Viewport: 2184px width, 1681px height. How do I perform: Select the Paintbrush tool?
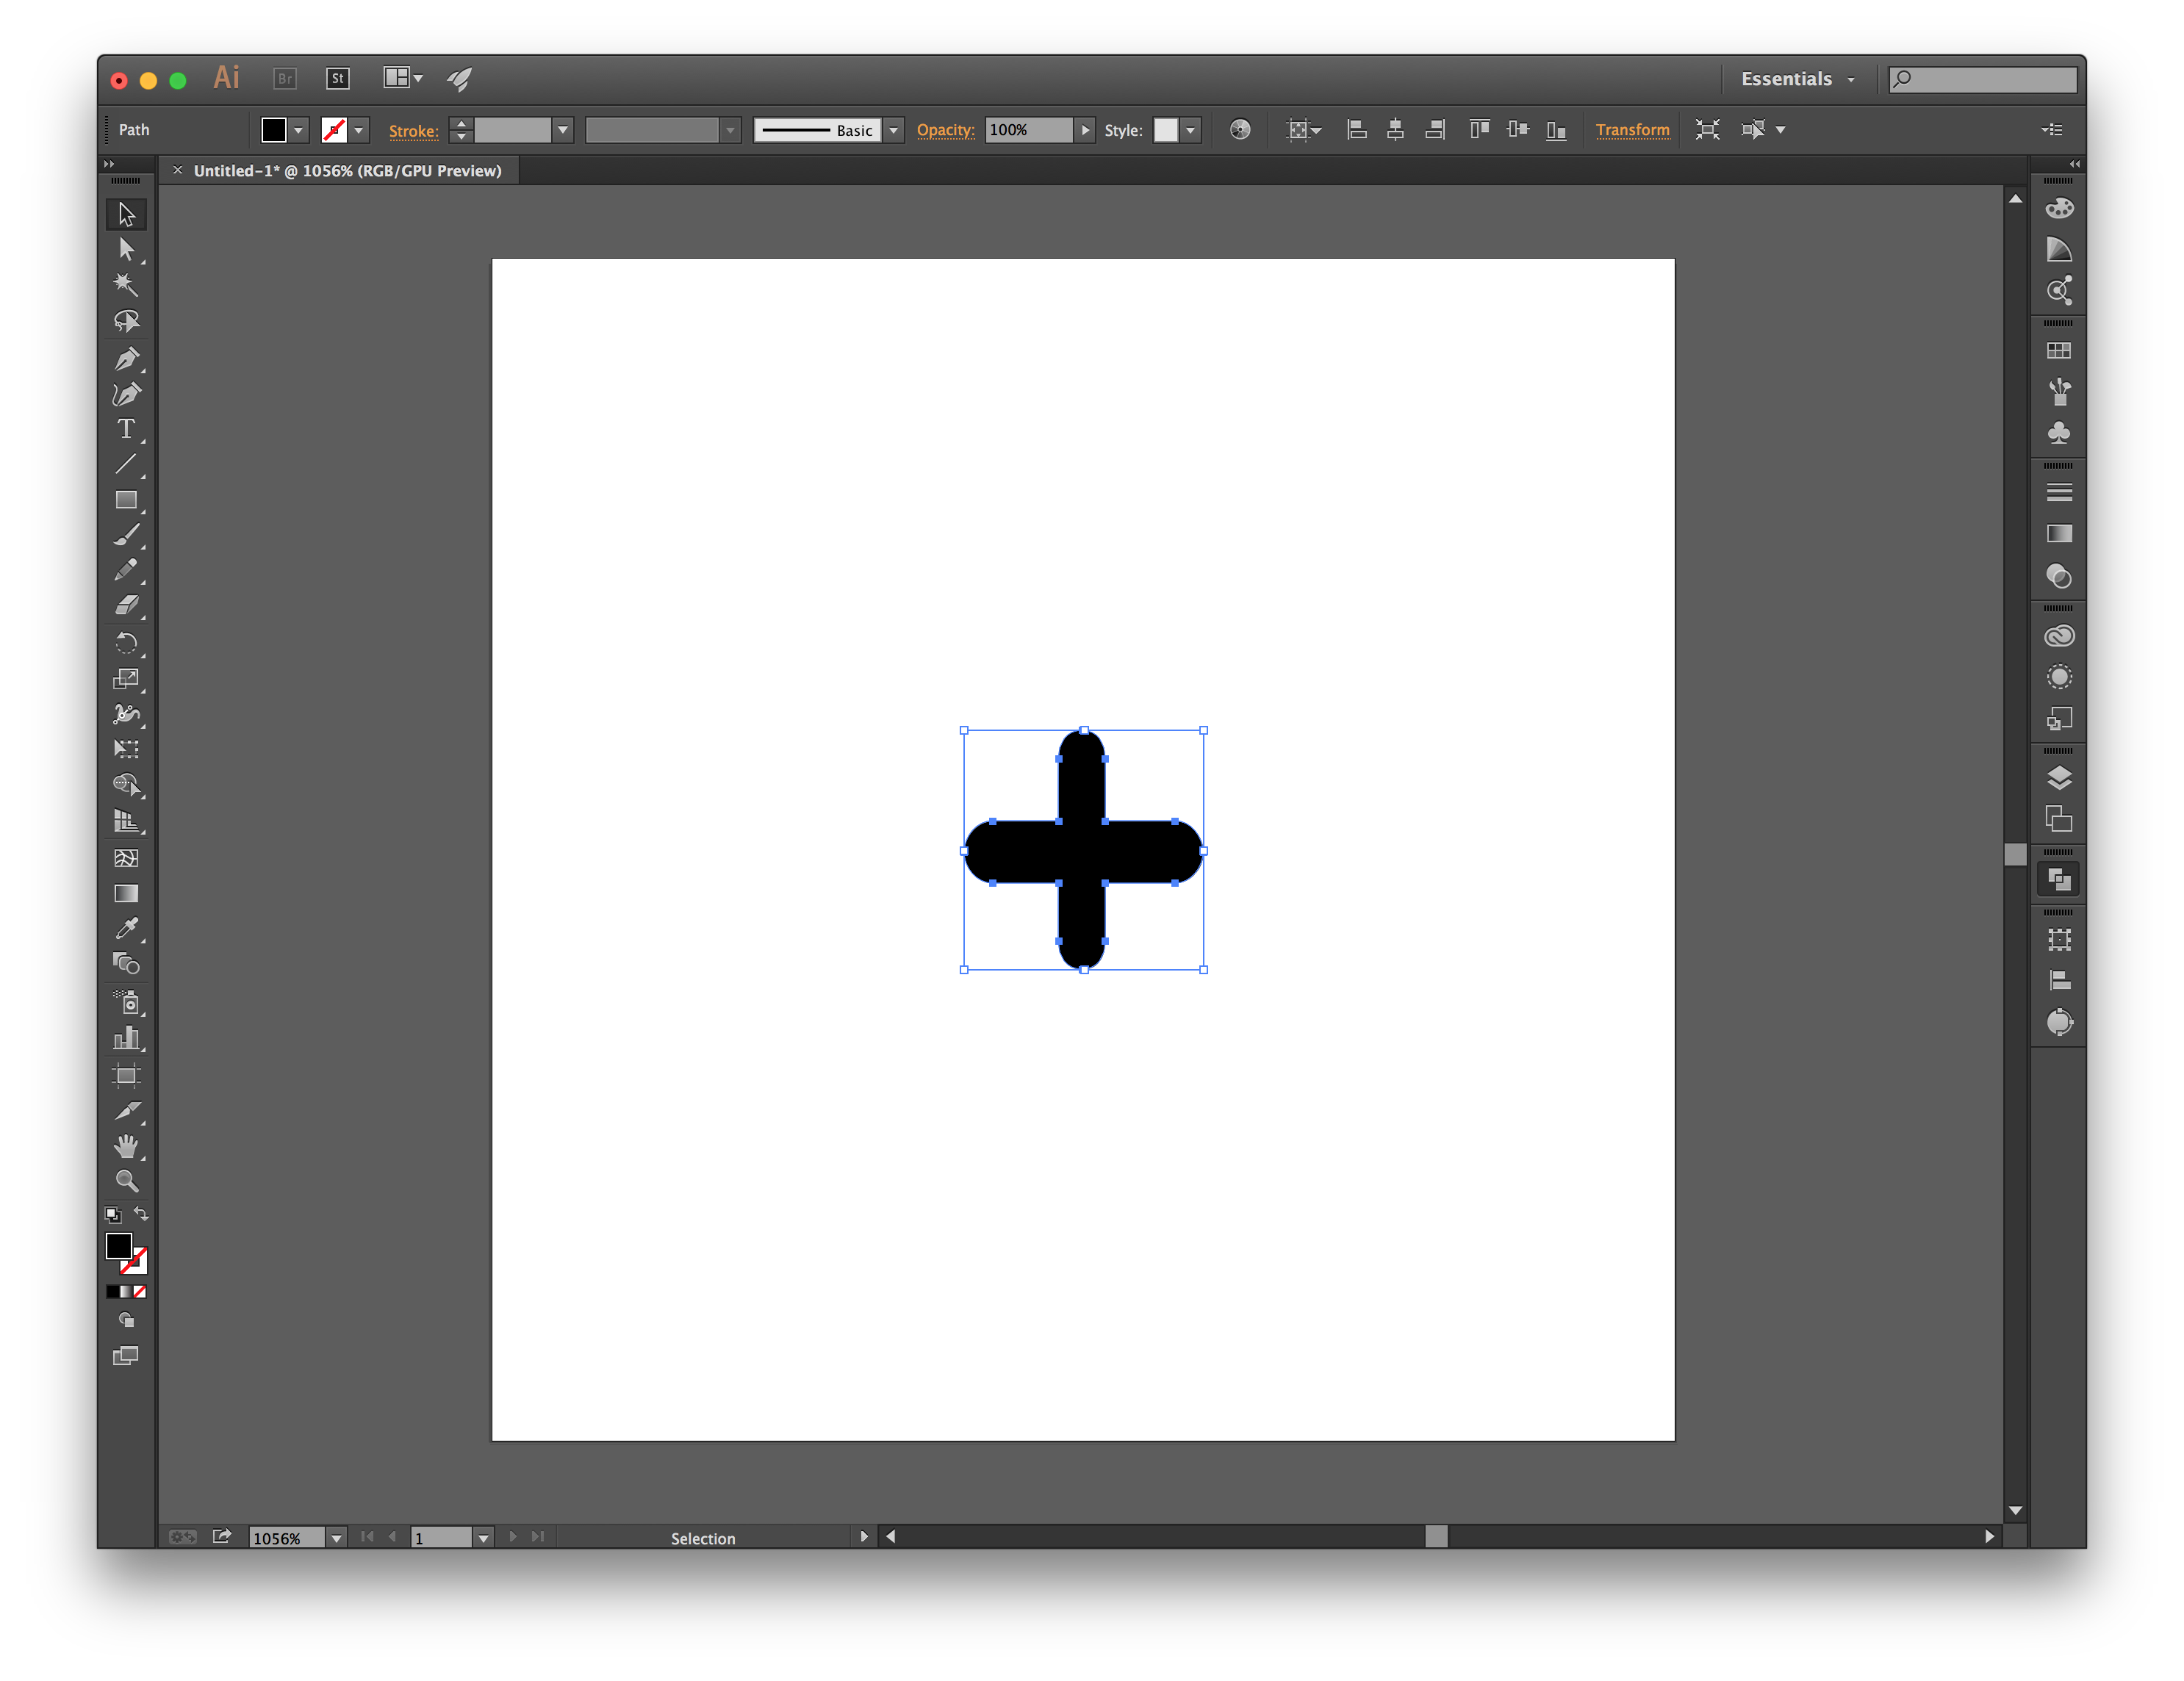pos(126,536)
